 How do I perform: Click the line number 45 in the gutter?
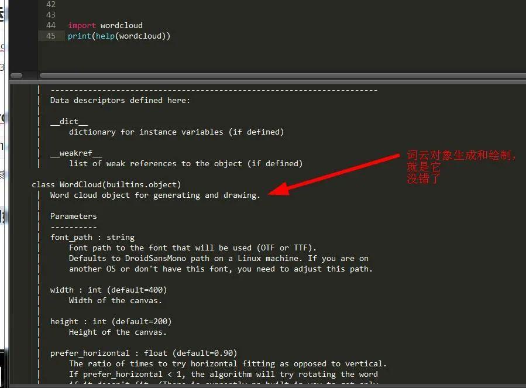pyautogui.click(x=50, y=36)
